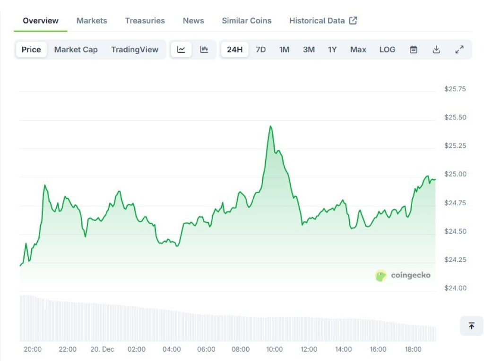Open the News tab

point(193,21)
